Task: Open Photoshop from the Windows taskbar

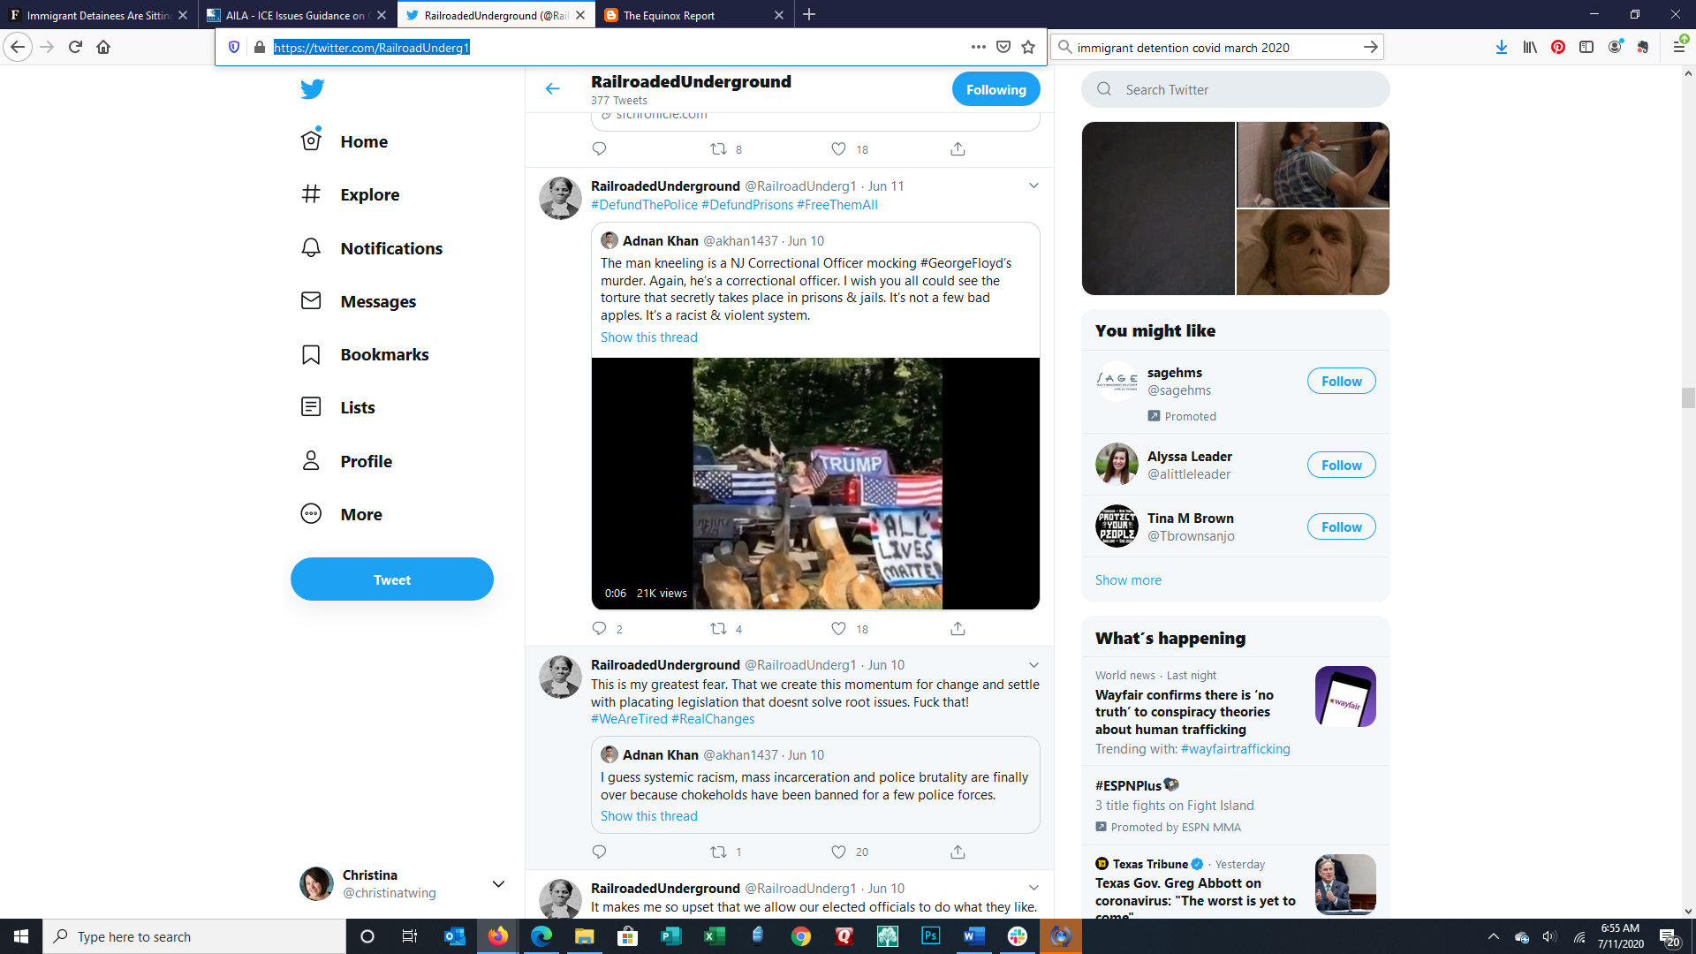Action: (930, 936)
